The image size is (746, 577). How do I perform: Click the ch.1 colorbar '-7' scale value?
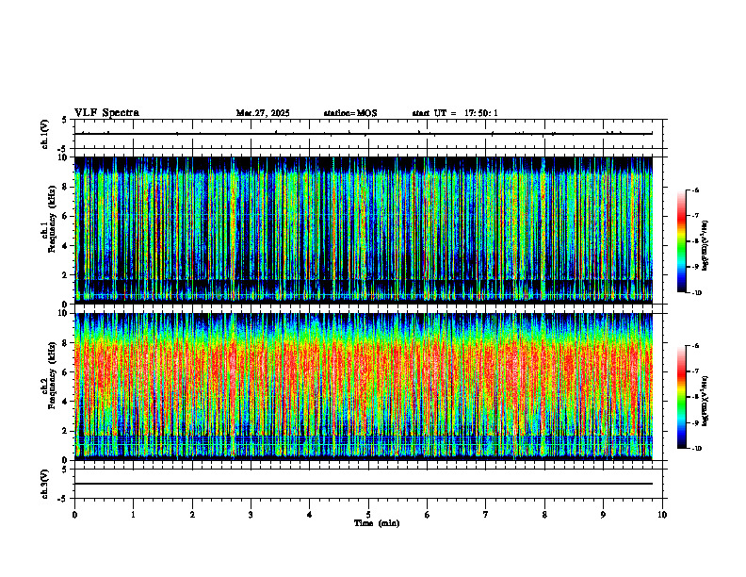point(695,216)
